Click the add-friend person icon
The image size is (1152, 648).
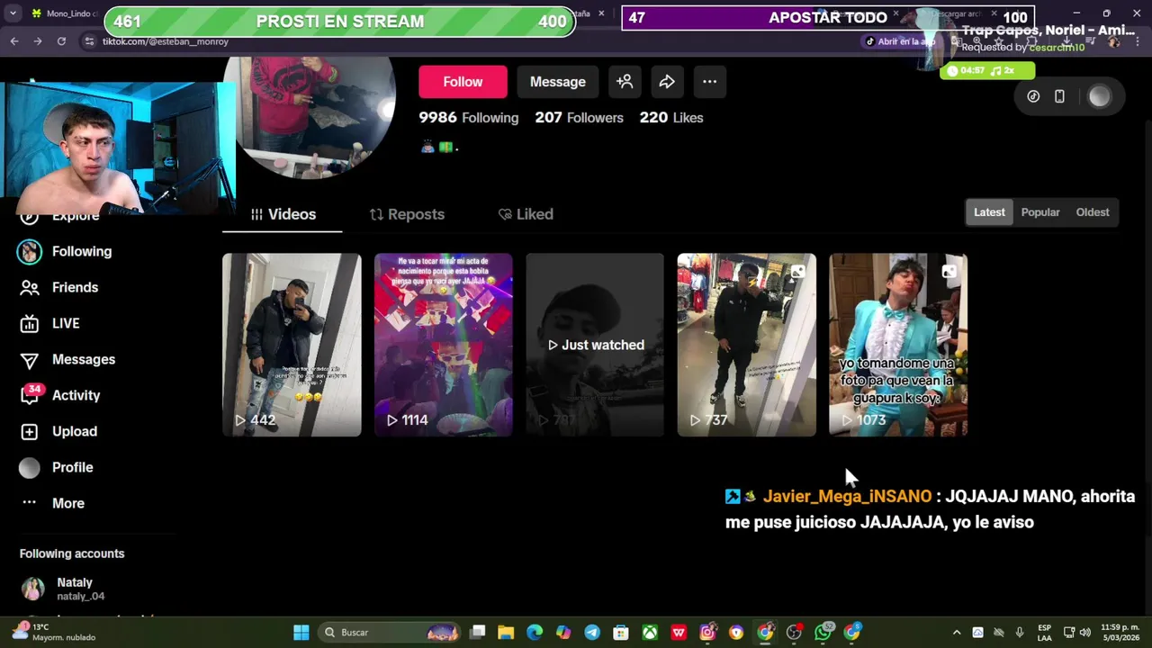625,82
